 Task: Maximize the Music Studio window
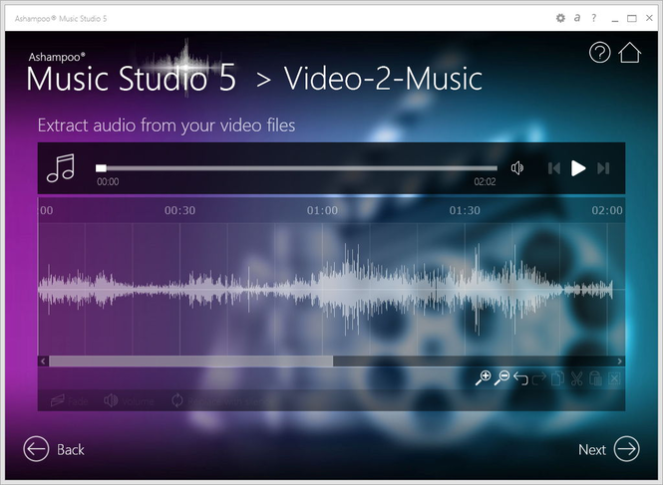(632, 18)
